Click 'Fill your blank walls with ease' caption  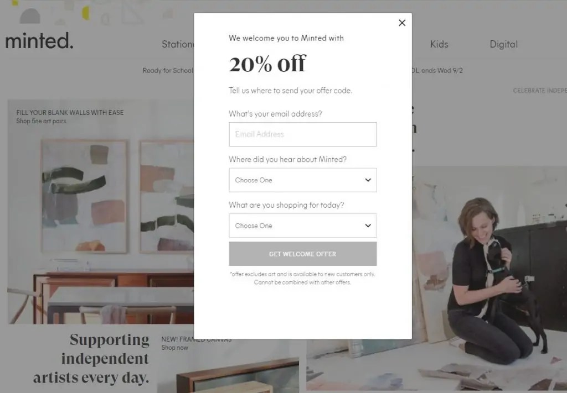click(x=70, y=113)
